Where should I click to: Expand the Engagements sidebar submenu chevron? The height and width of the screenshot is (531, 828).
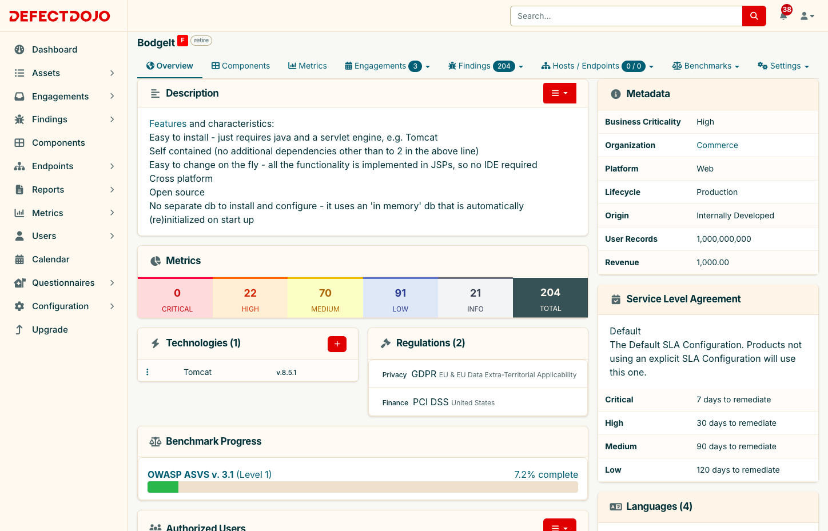pos(112,97)
